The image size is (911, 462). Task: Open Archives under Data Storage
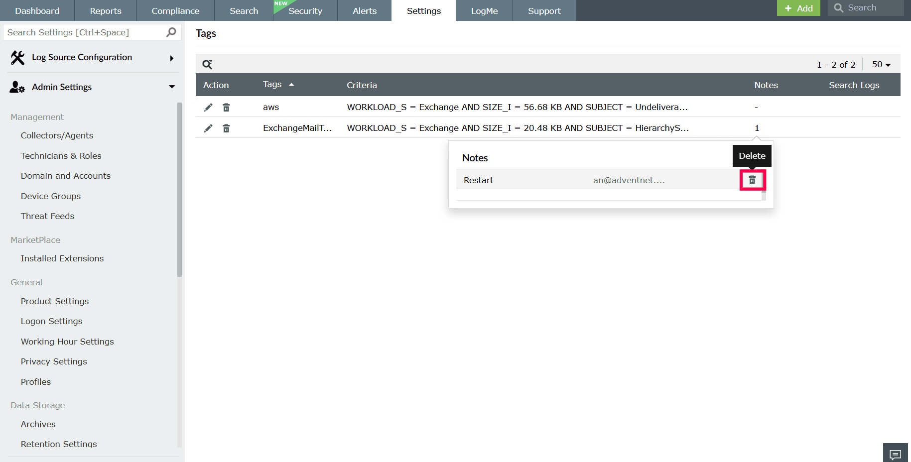(38, 424)
